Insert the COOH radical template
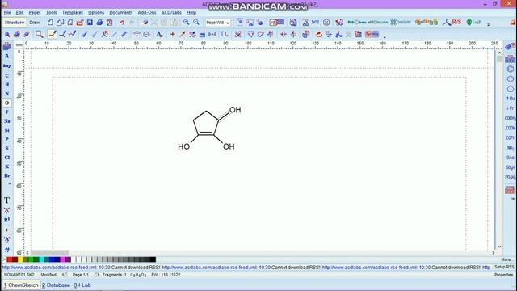The image size is (517, 291). (510, 128)
